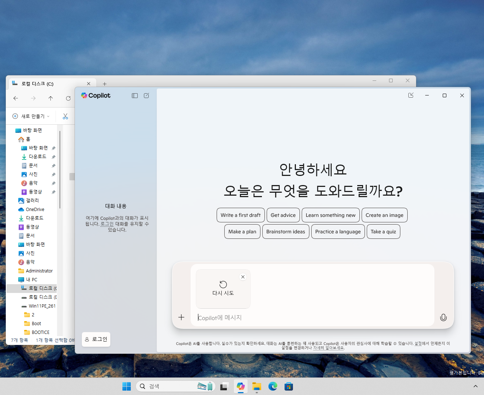Image resolution: width=484 pixels, height=395 pixels.
Task: Open the Windows Start menu
Action: tap(126, 386)
